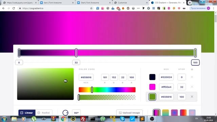Open Sublime Text from the taskbar
This screenshot has height=122, width=217.
point(142,119)
